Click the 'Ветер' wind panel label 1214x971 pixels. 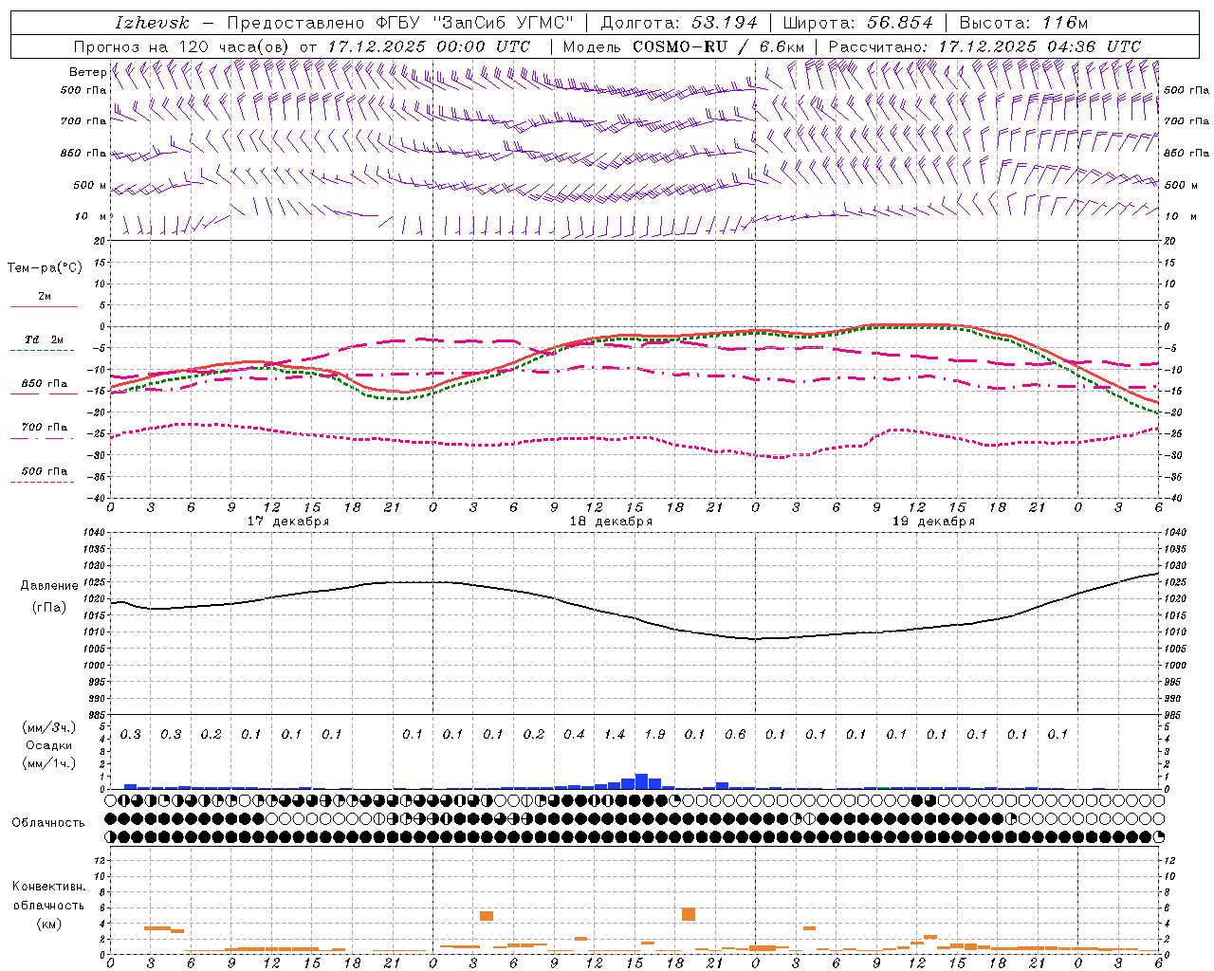pos(87,72)
